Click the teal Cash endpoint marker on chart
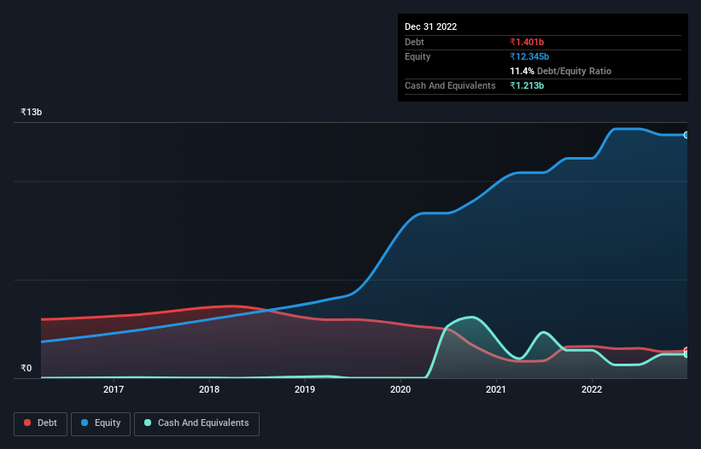This screenshot has width=701, height=449. [686, 354]
